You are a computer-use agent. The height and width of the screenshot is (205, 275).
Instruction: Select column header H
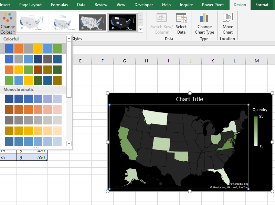(146, 61)
